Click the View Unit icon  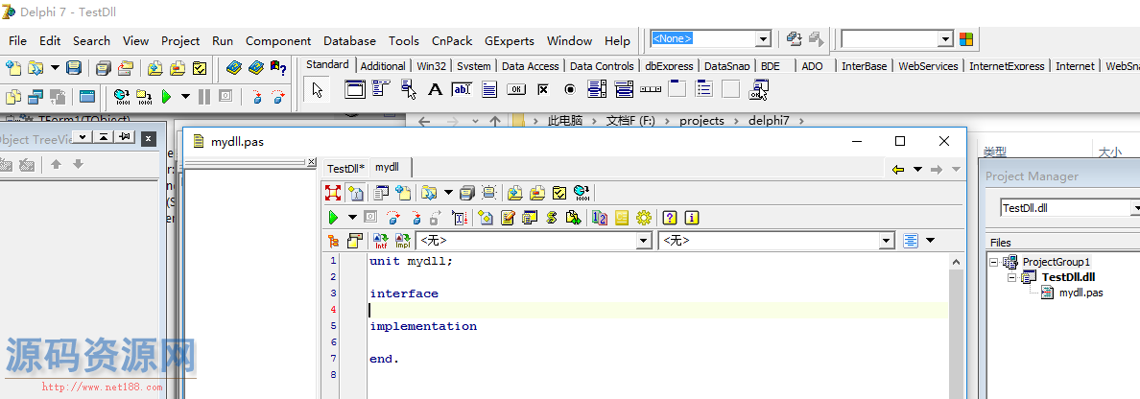coord(13,96)
